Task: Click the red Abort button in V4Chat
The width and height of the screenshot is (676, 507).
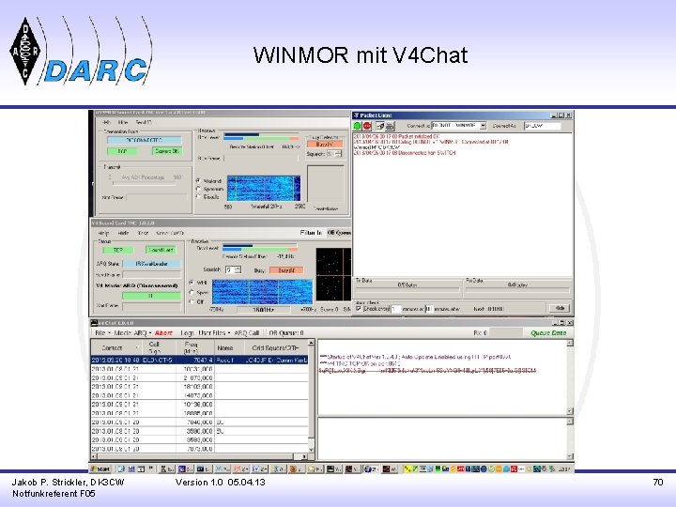Action: coord(163,332)
